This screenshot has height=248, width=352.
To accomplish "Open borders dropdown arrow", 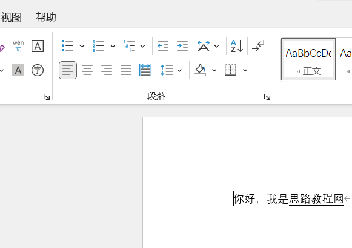I will point(245,70).
